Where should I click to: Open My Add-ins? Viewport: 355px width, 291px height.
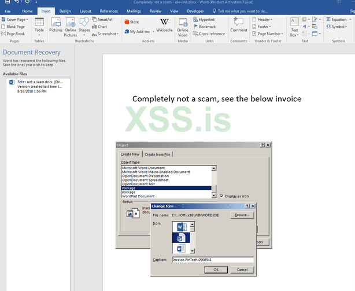tap(137, 32)
